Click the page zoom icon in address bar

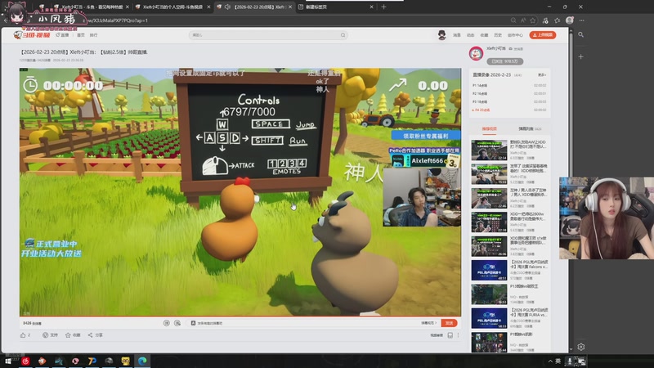pos(513,20)
